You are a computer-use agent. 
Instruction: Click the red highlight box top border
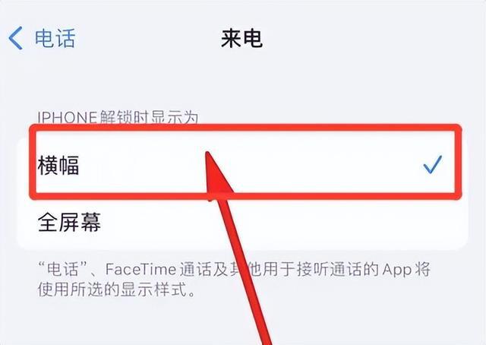click(x=245, y=128)
